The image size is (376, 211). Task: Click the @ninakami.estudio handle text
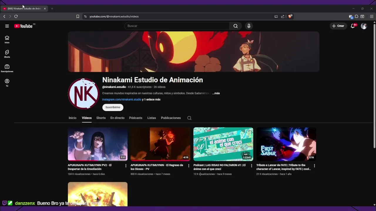point(114,87)
